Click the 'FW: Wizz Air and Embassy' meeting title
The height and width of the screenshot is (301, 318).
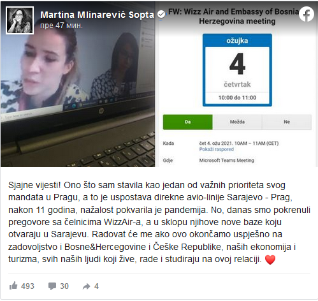pyautogui.click(x=233, y=16)
